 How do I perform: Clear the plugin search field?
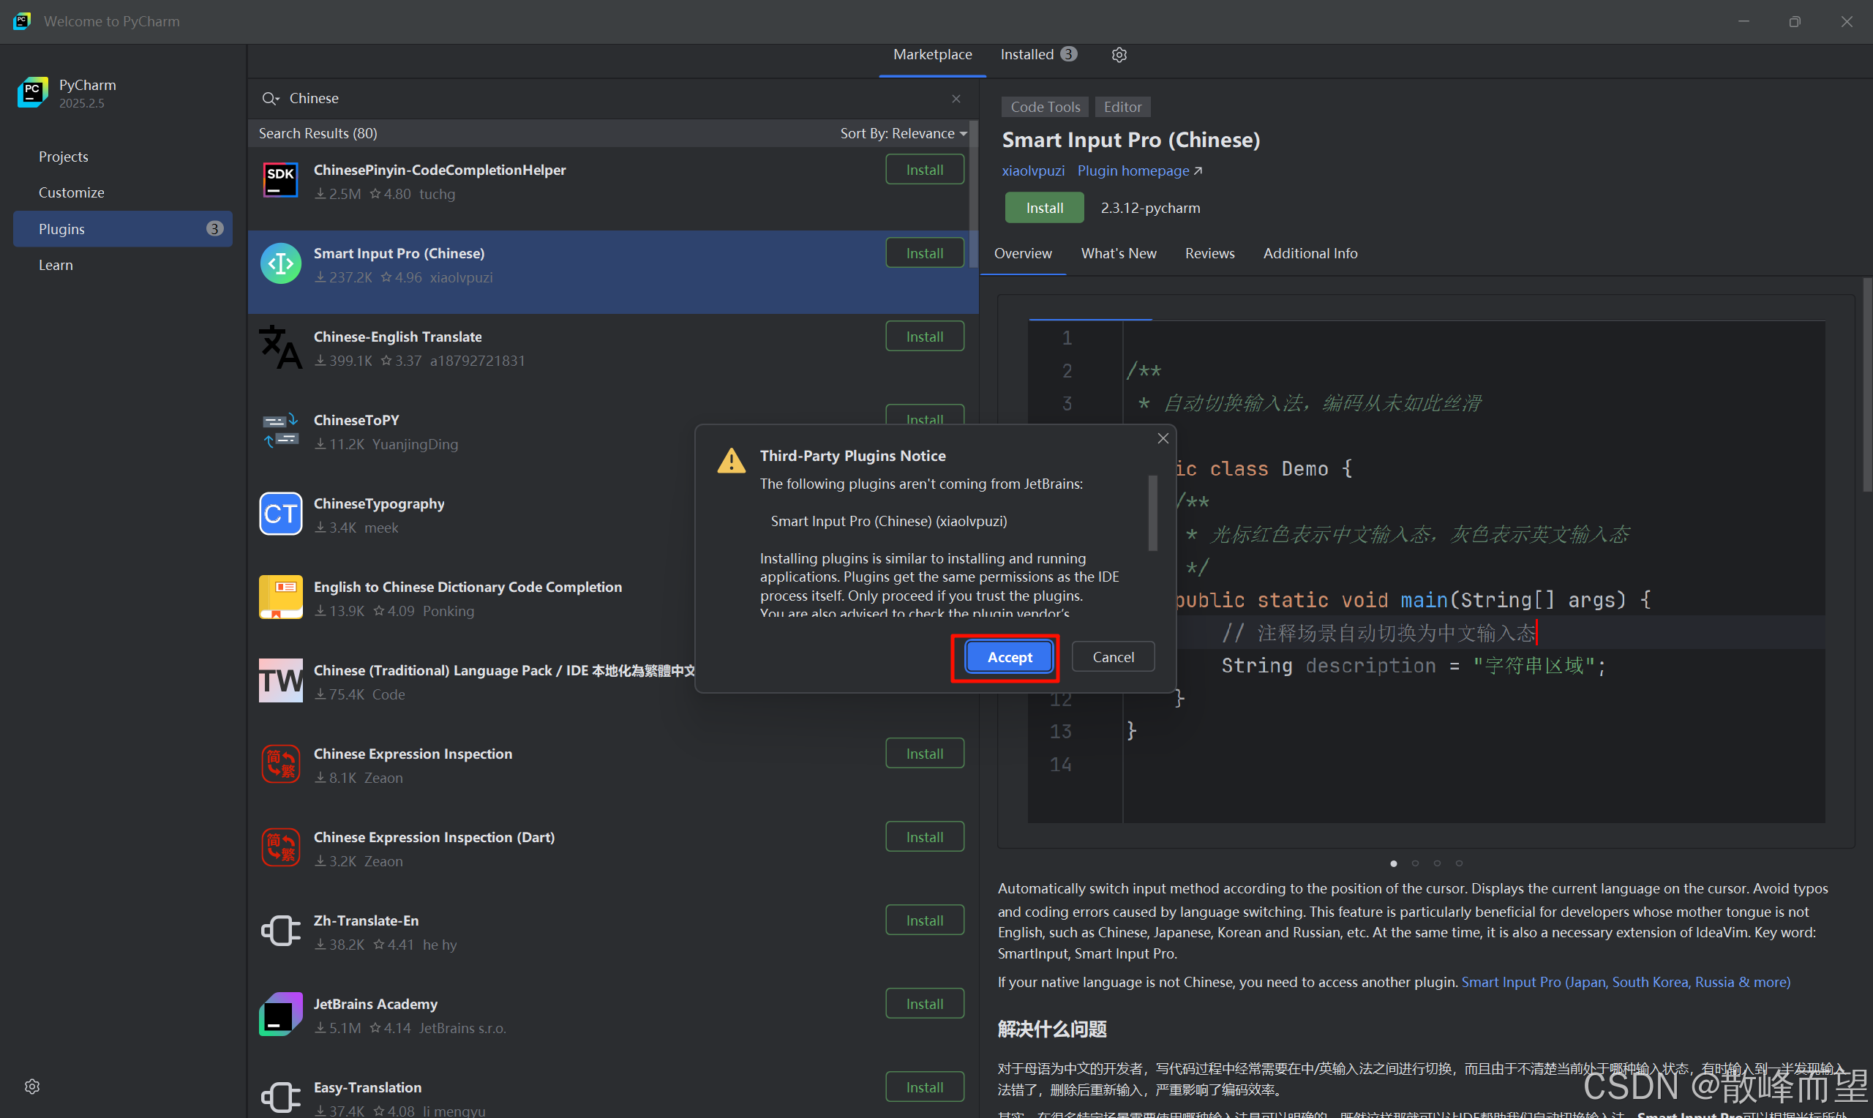pyautogui.click(x=956, y=99)
